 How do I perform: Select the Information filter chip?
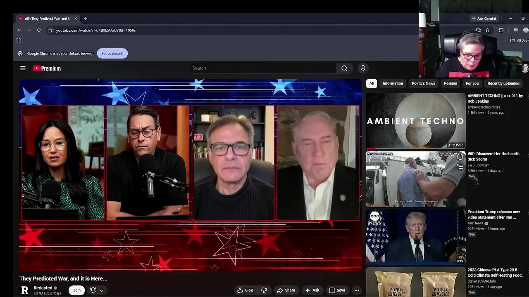393,83
